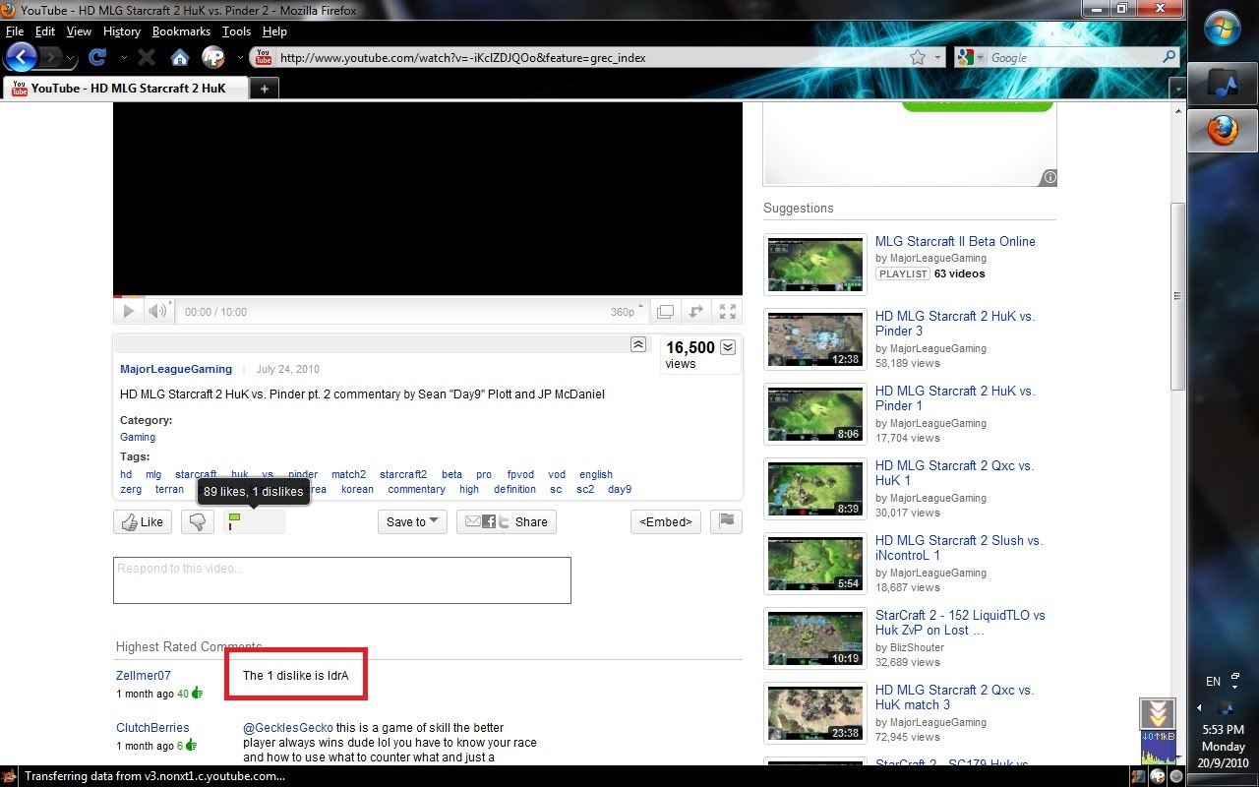Like the video with the Like button
Viewport: 1259px width, 787px height.
[x=143, y=521]
